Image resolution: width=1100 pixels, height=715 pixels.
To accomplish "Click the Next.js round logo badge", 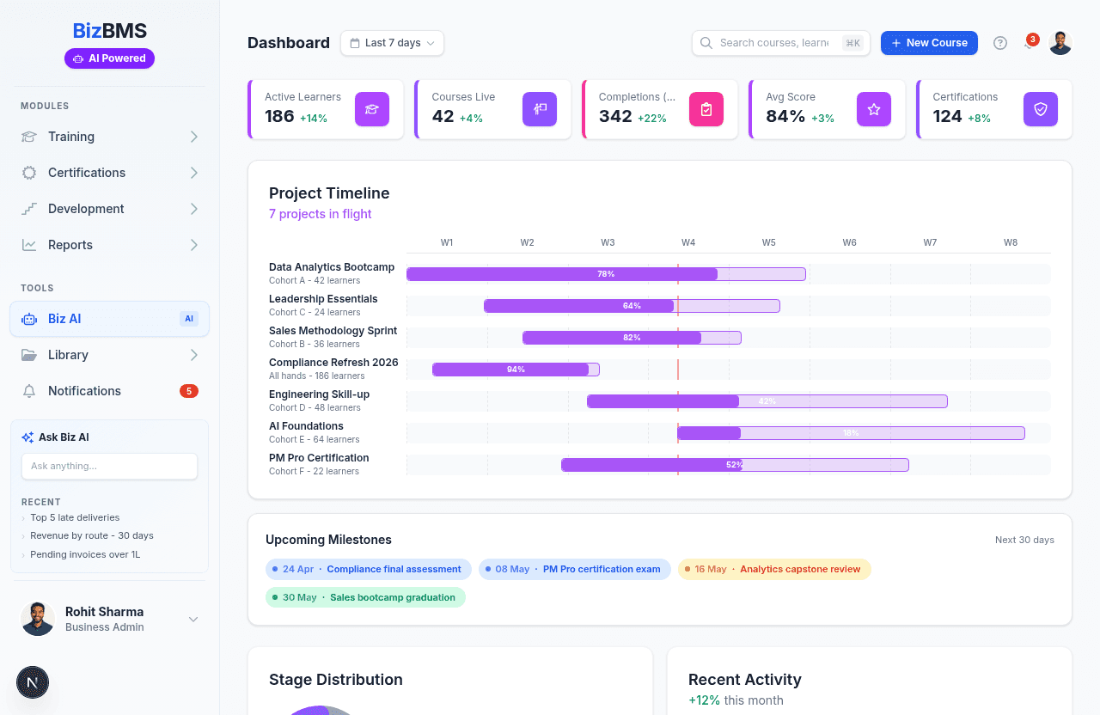I will (x=33, y=682).
